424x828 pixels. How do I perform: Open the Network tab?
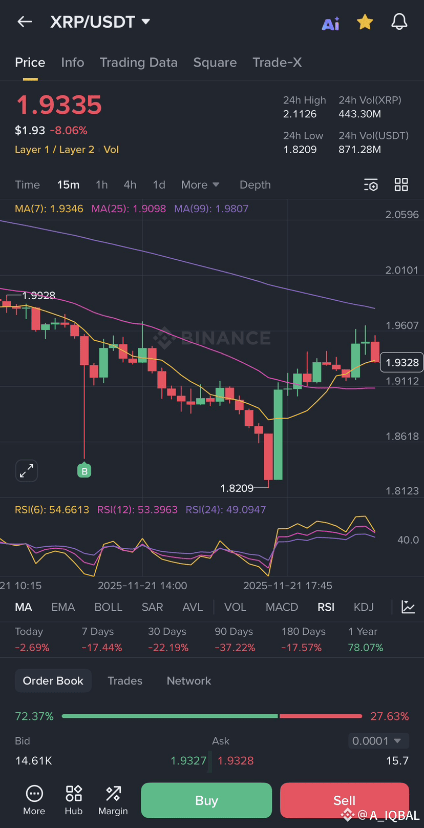(189, 680)
